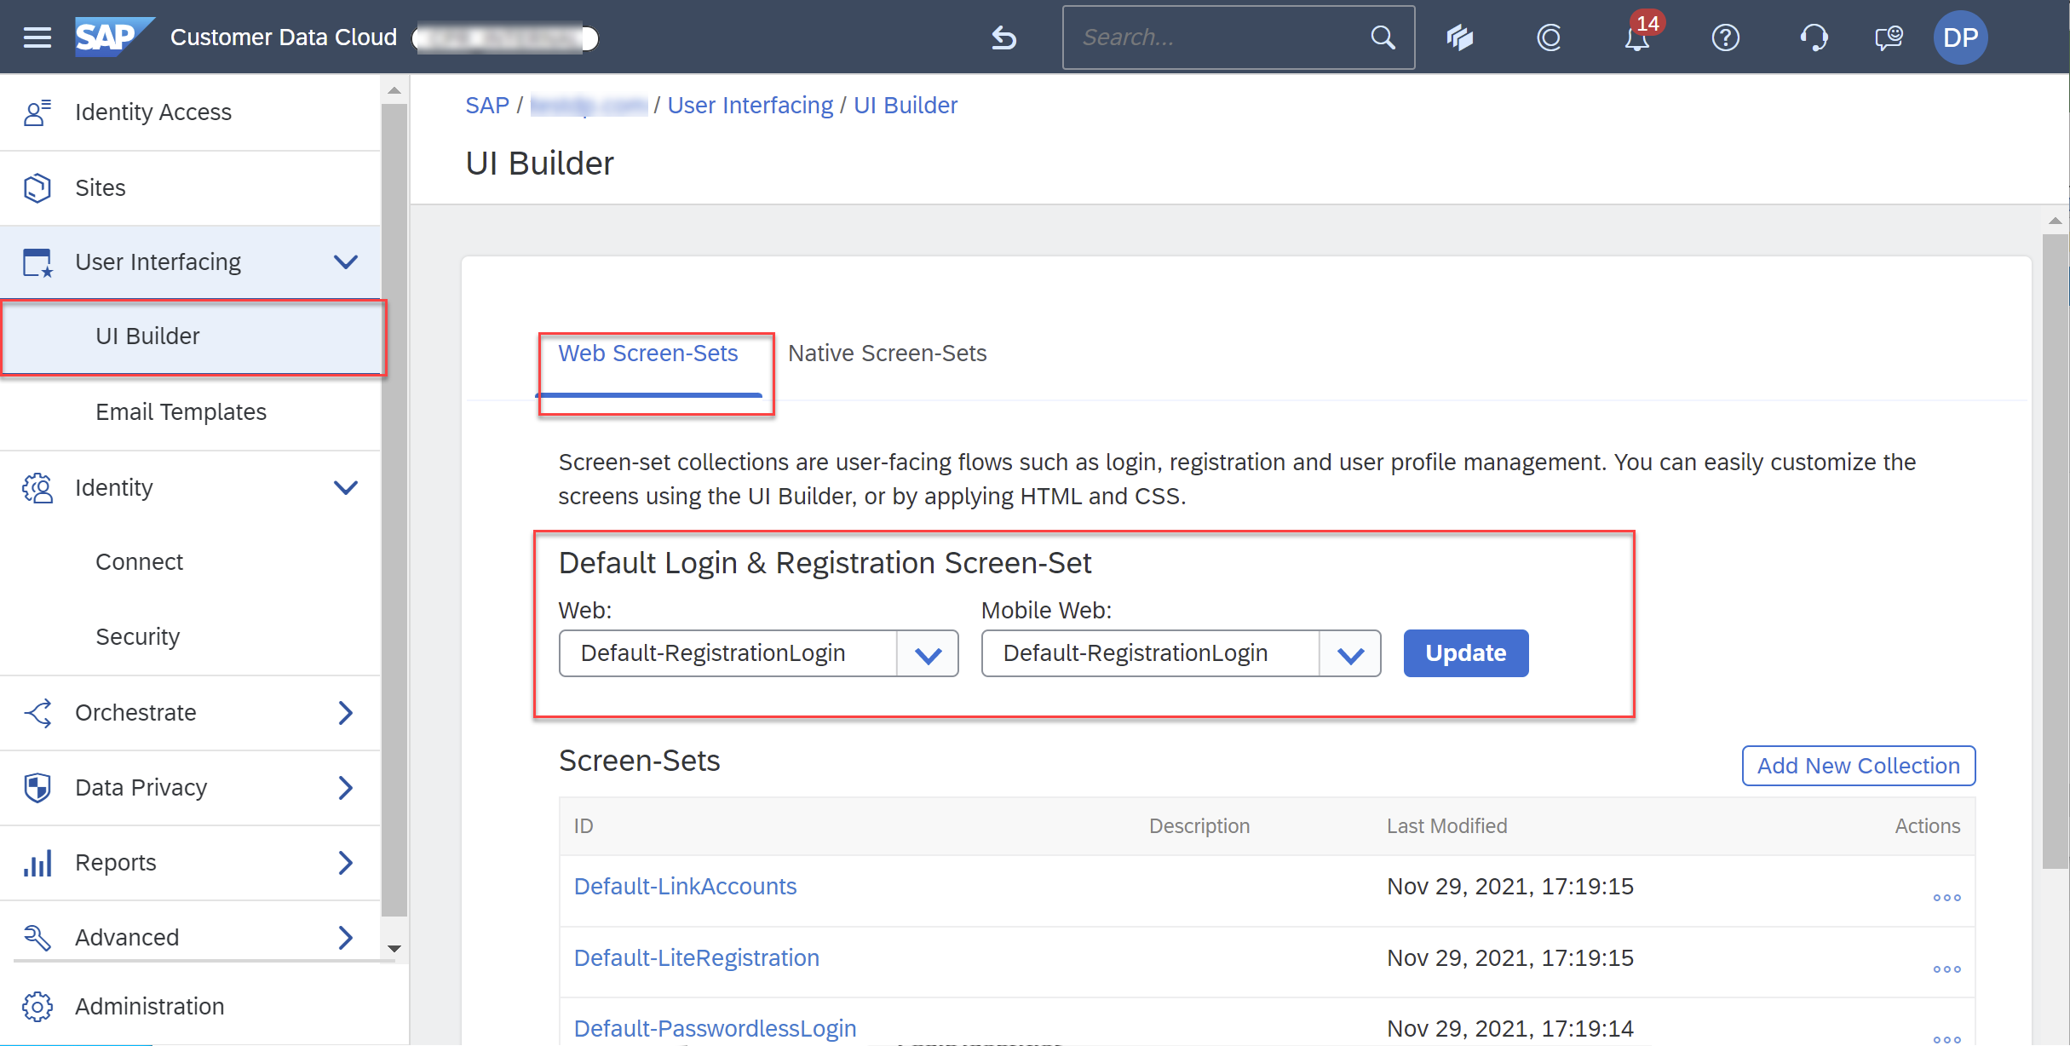2070x1046 pixels.
Task: Click UI Builder breadcrumb link
Action: click(x=906, y=106)
